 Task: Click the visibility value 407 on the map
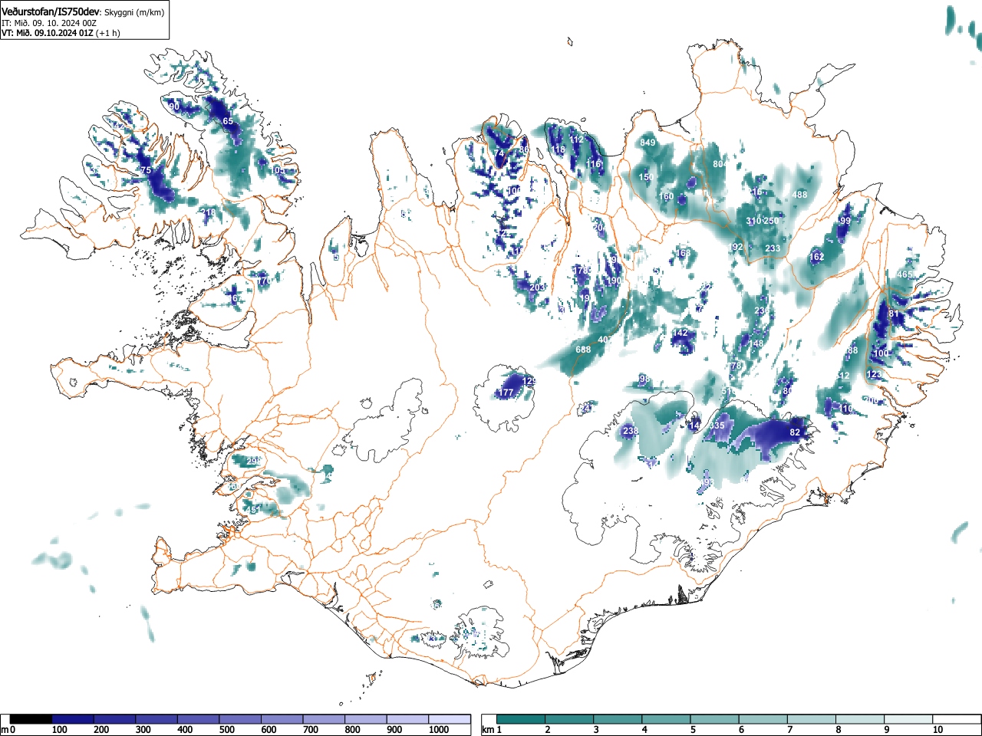point(605,340)
